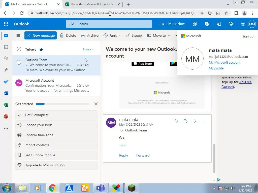Click Sign out in account panel
This screenshot has height=193, width=258.
coord(248,36)
